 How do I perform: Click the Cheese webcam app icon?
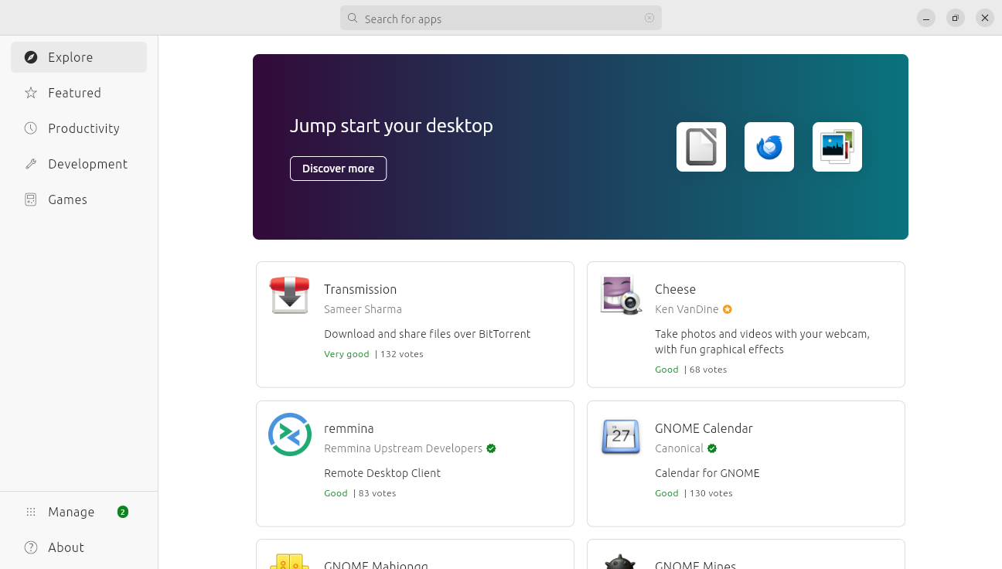[621, 295]
